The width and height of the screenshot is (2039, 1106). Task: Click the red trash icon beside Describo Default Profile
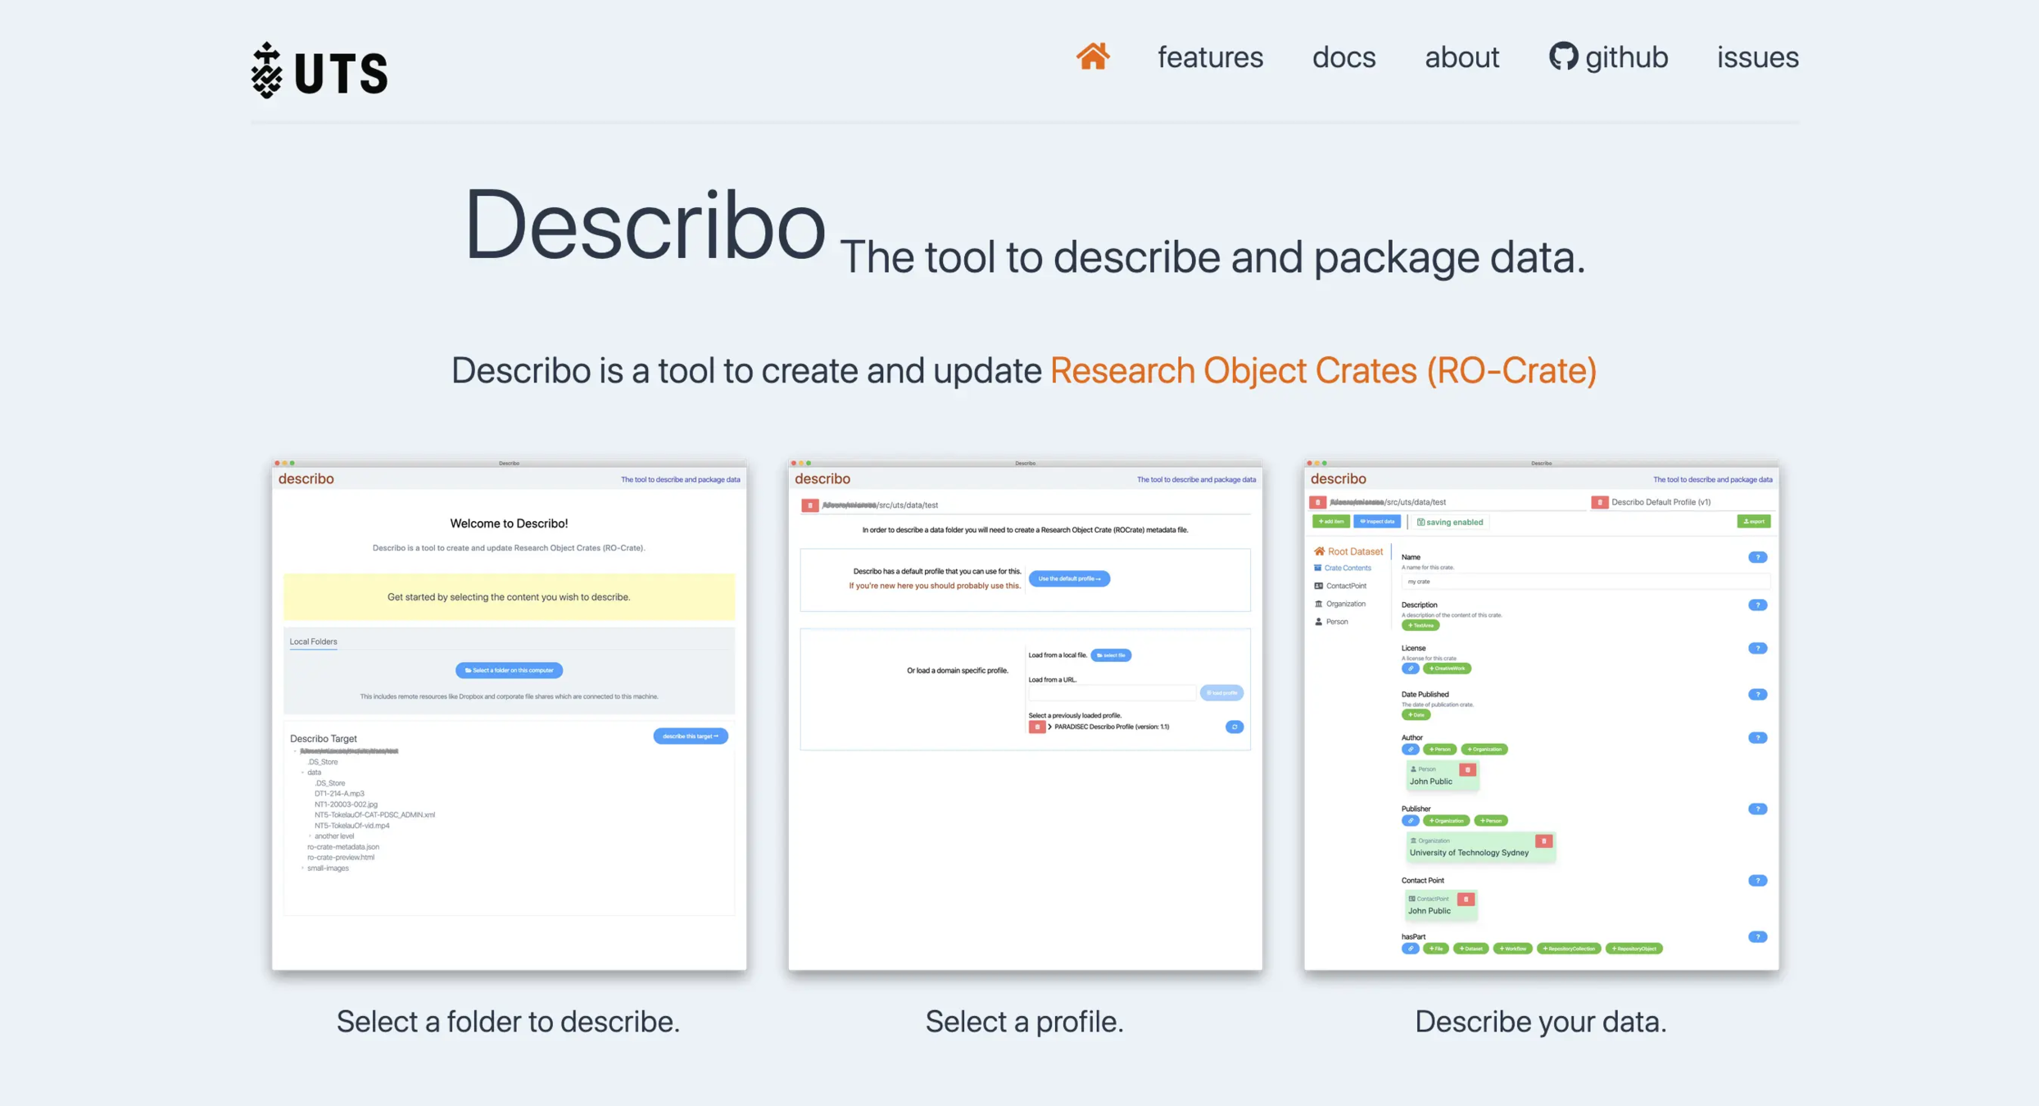click(x=1598, y=502)
